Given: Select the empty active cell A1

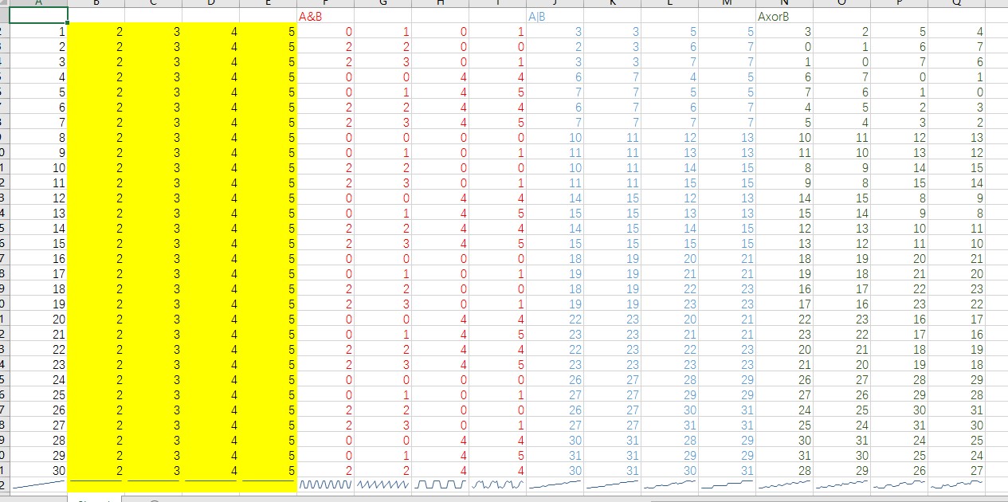Looking at the screenshot, I should tap(38, 15).
